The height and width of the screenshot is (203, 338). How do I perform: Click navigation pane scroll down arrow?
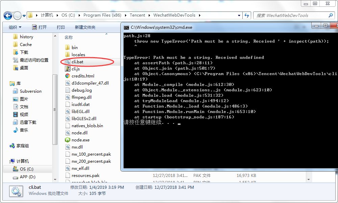[x=55, y=179]
